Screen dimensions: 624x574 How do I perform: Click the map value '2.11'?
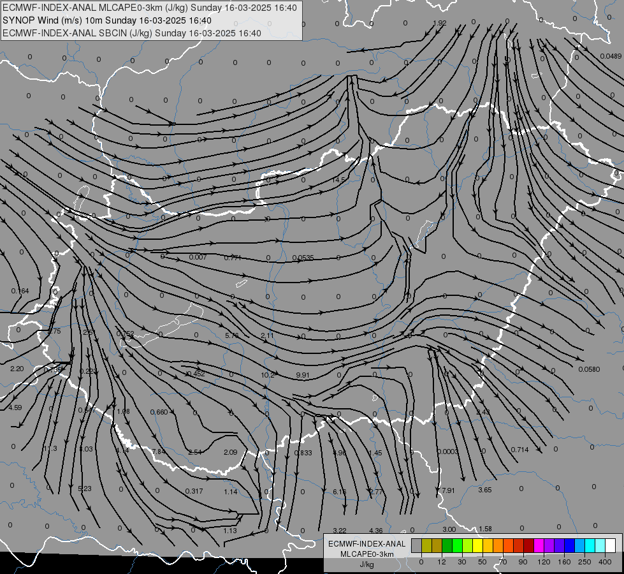(267, 335)
